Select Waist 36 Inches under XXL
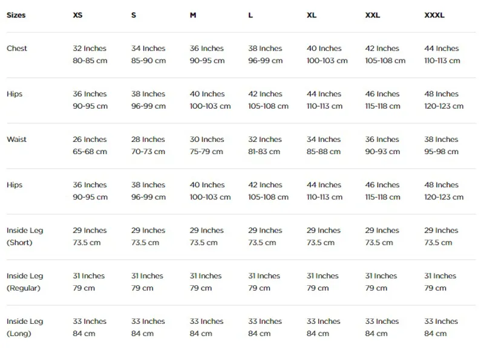Image resolution: width=484 pixels, height=351 pixels. (x=382, y=140)
